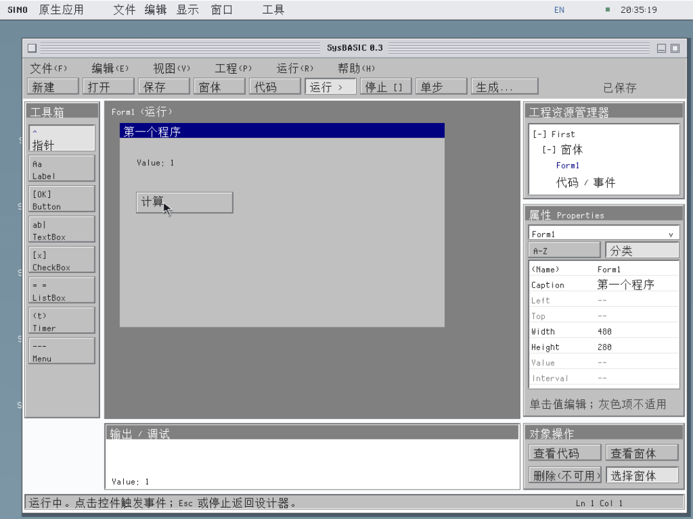This screenshot has height=519, width=693.
Task: Click the 保存 toolbar button
Action: click(x=164, y=86)
